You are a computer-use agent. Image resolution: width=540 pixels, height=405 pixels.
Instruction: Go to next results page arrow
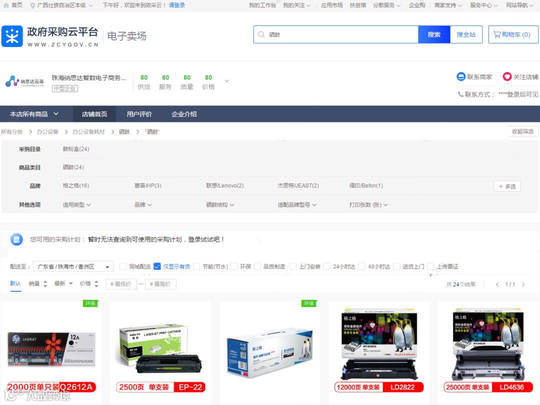(x=523, y=284)
